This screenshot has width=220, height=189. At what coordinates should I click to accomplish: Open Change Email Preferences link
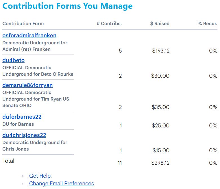(61, 183)
